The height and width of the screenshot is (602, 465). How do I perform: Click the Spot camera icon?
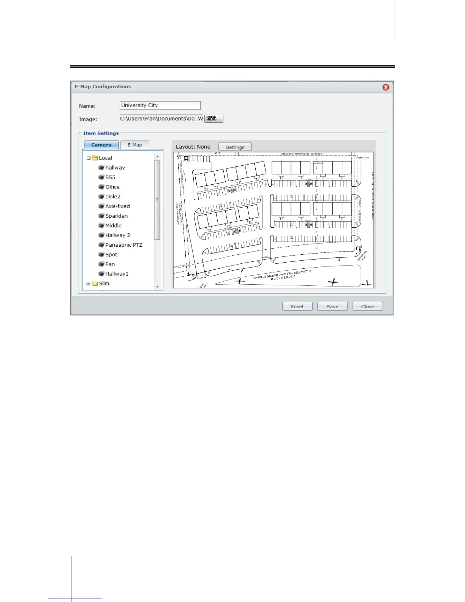pos(101,255)
